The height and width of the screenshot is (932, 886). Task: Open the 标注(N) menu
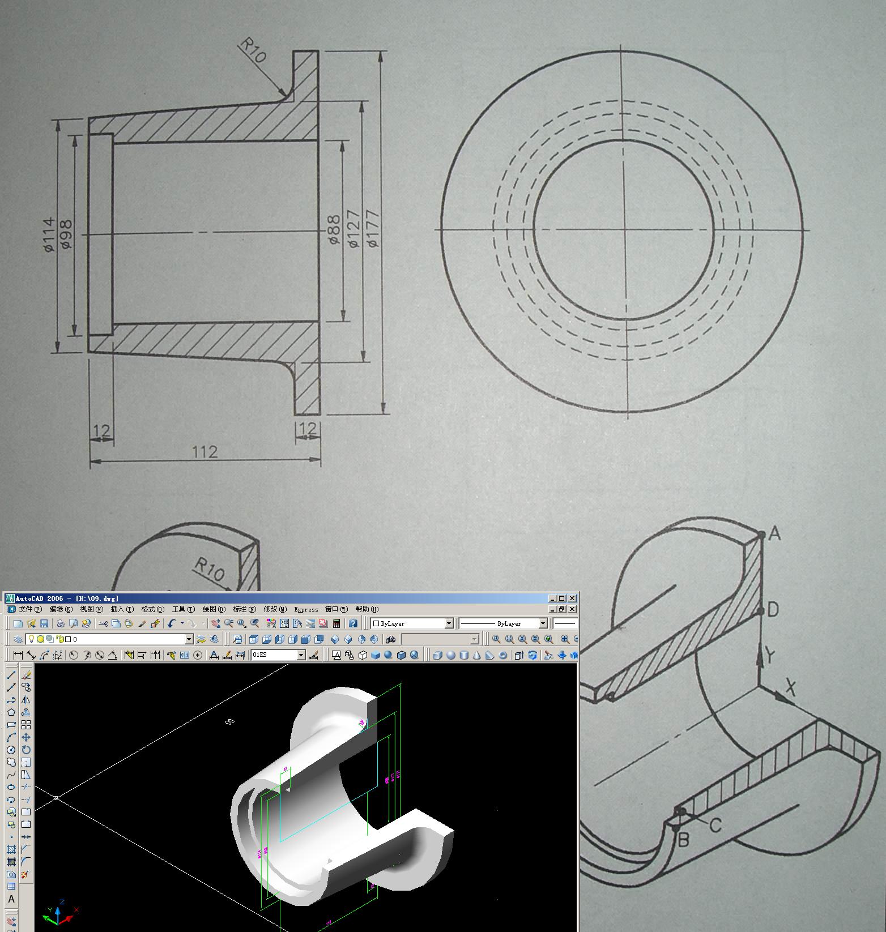coord(244,609)
